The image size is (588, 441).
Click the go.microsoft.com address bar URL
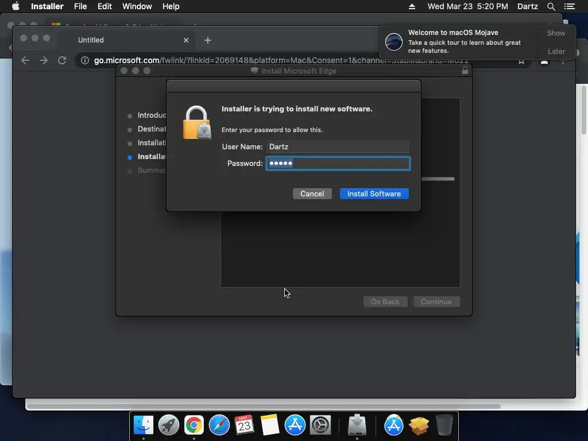tap(280, 60)
